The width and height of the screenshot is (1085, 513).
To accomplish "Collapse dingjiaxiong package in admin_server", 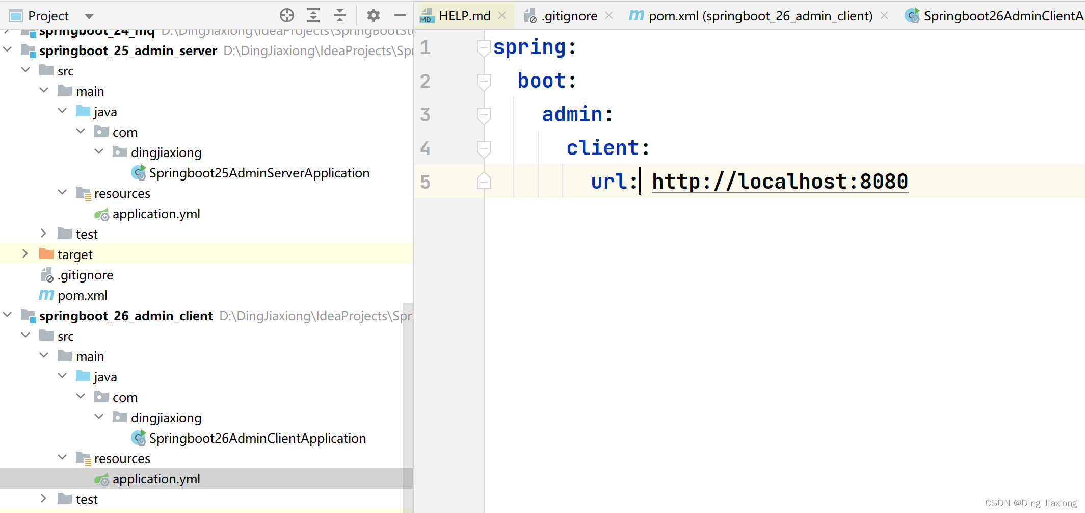I will coord(99,151).
